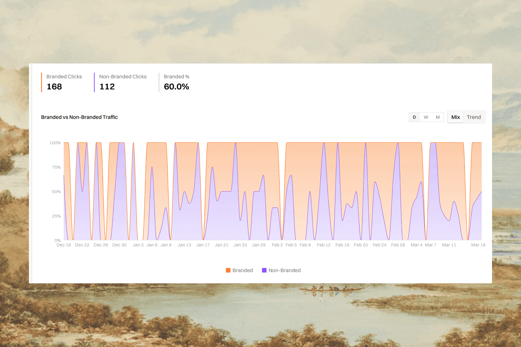Screen dimensions: 521x347
Task: Click the Branded % summary value
Action: point(177,86)
